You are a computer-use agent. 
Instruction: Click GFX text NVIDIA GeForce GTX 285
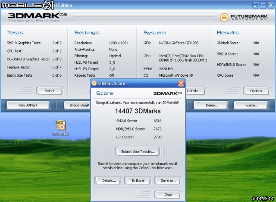tap(179, 43)
